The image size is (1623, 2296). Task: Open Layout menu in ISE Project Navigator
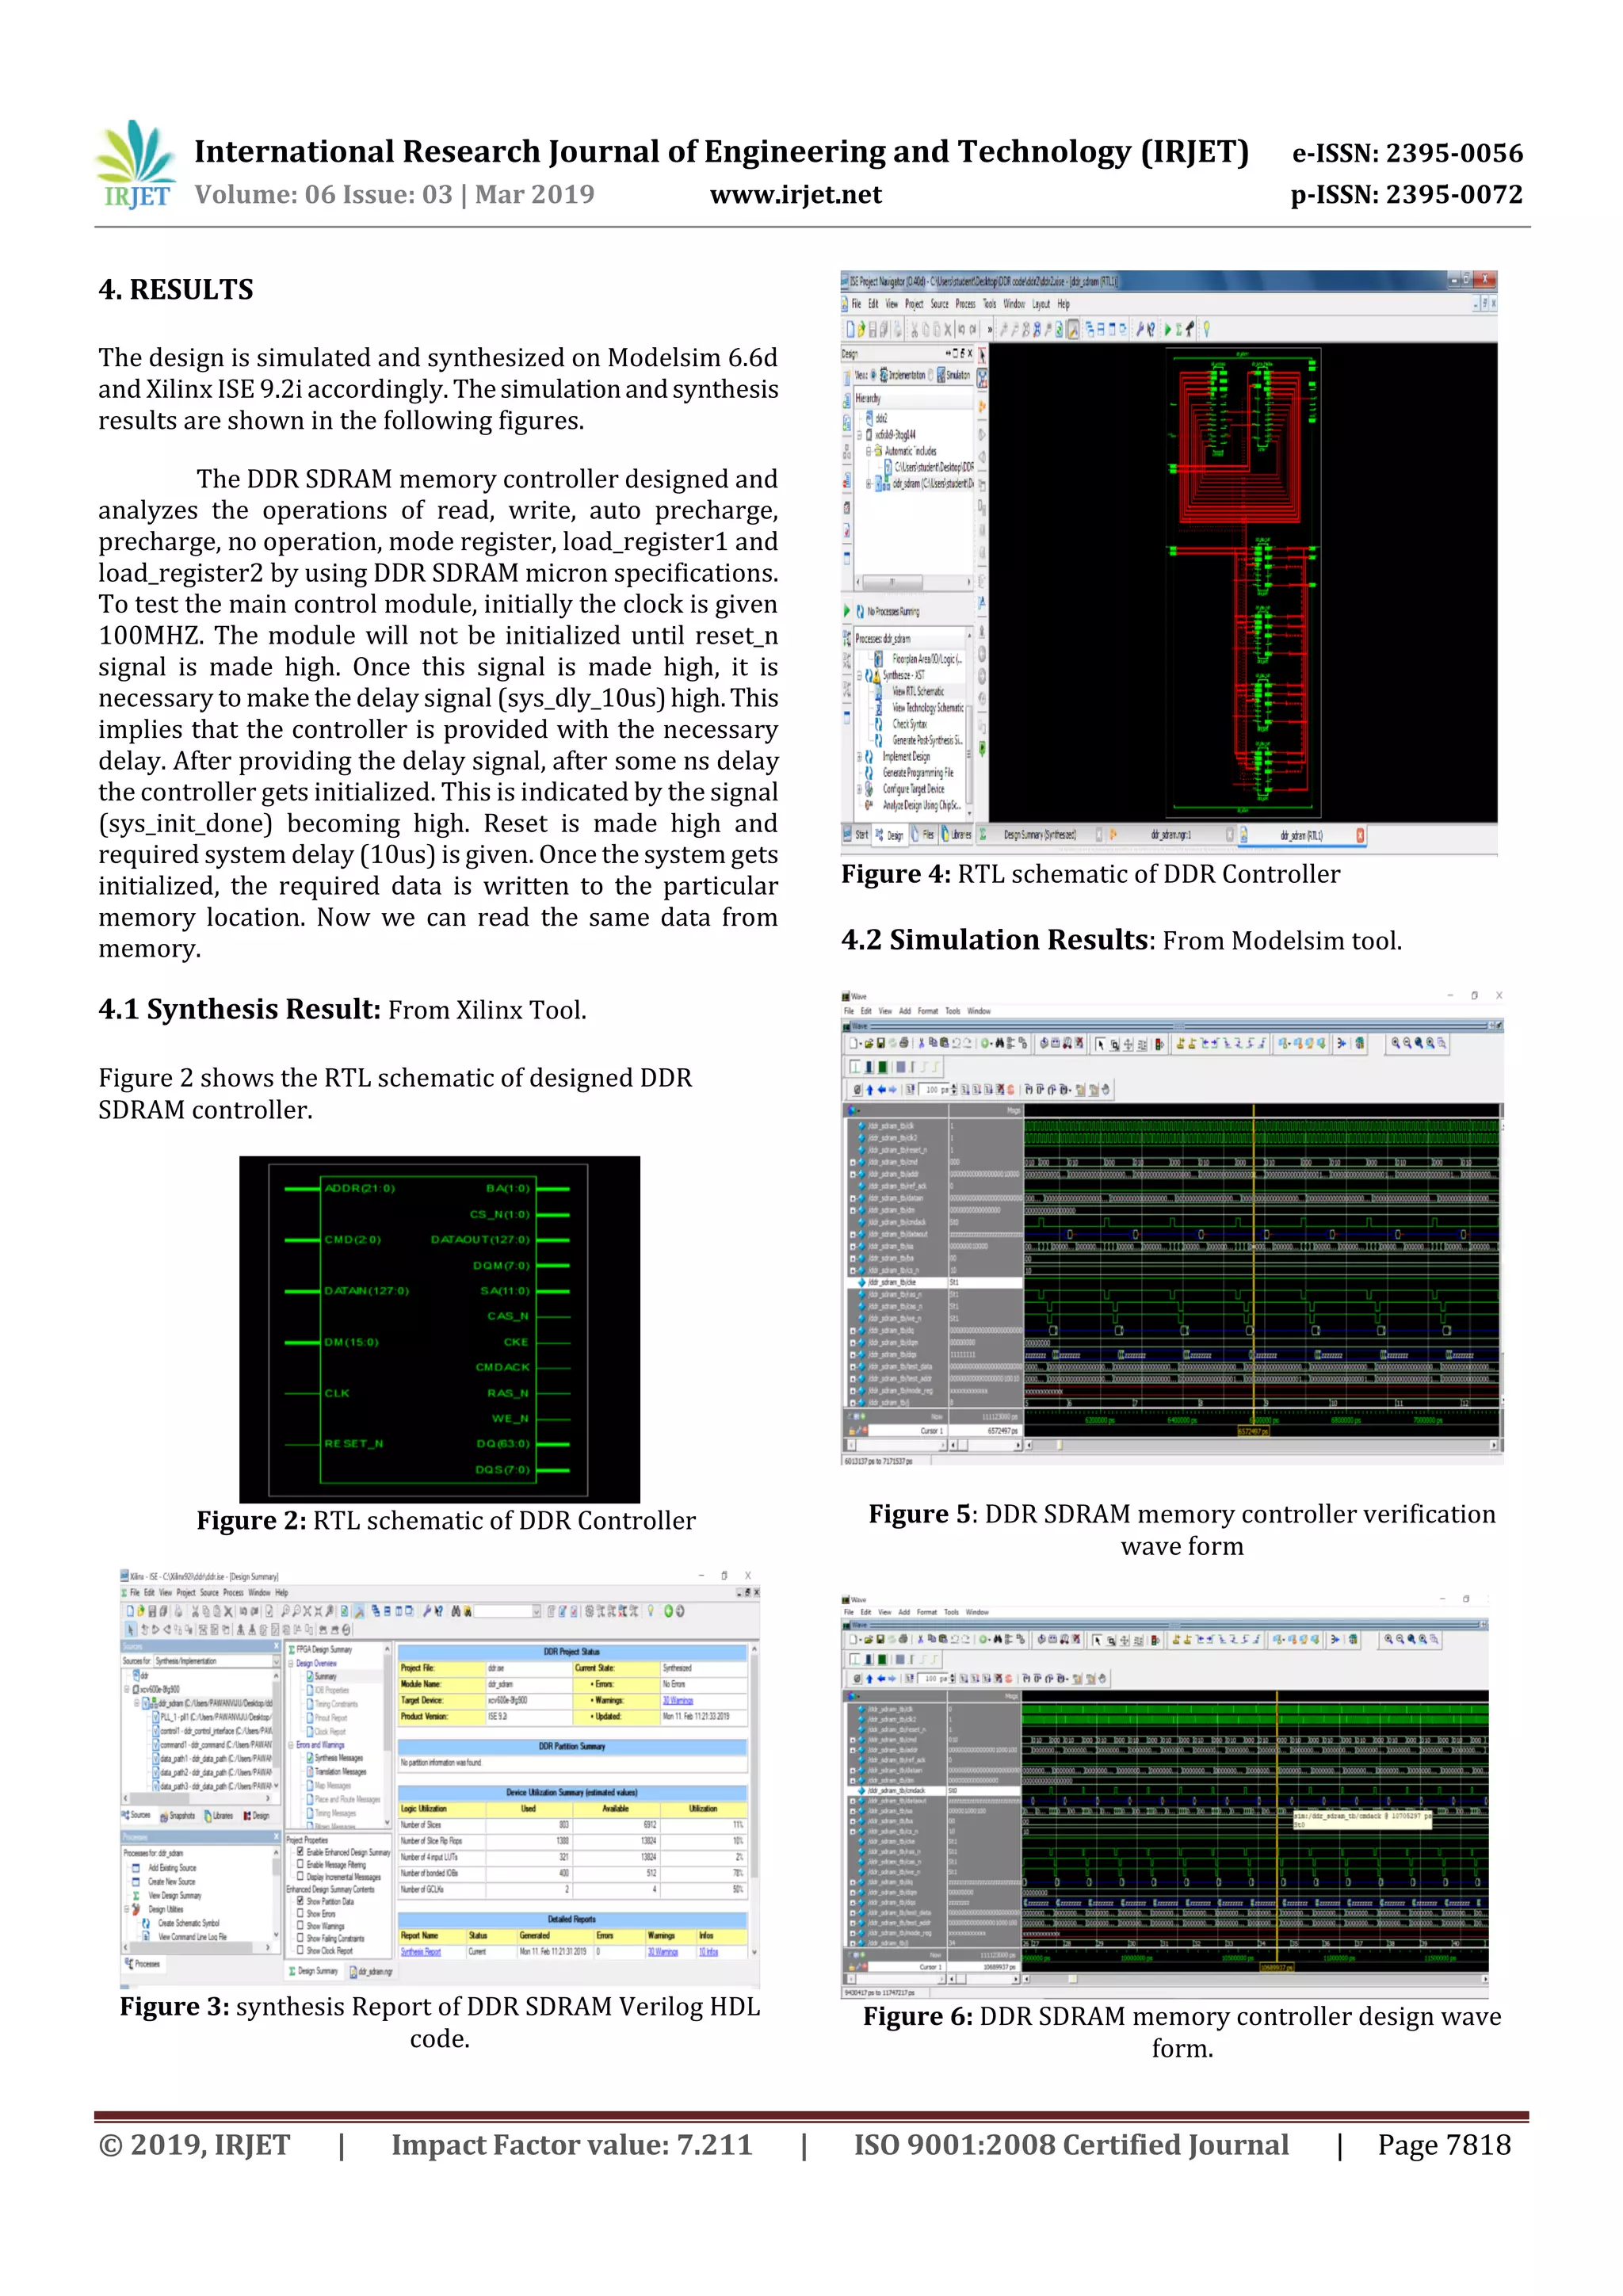tap(1041, 304)
